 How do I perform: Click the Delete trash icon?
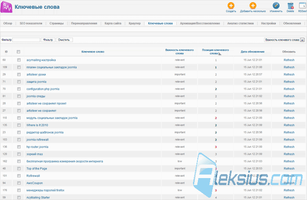click(290, 6)
